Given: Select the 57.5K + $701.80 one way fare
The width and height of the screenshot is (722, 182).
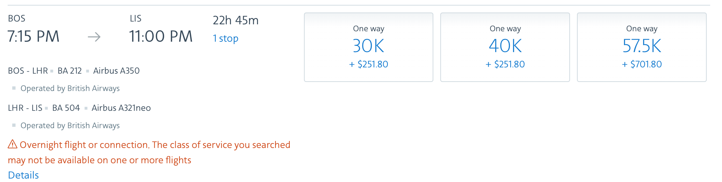Looking at the screenshot, I should [x=642, y=47].
